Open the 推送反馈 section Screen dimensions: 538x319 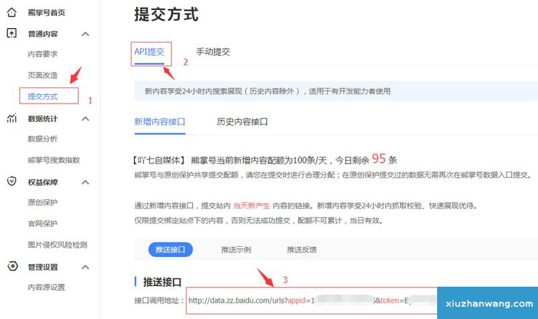click(301, 250)
